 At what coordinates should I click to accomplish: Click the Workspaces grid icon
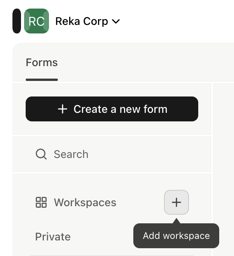tap(41, 202)
